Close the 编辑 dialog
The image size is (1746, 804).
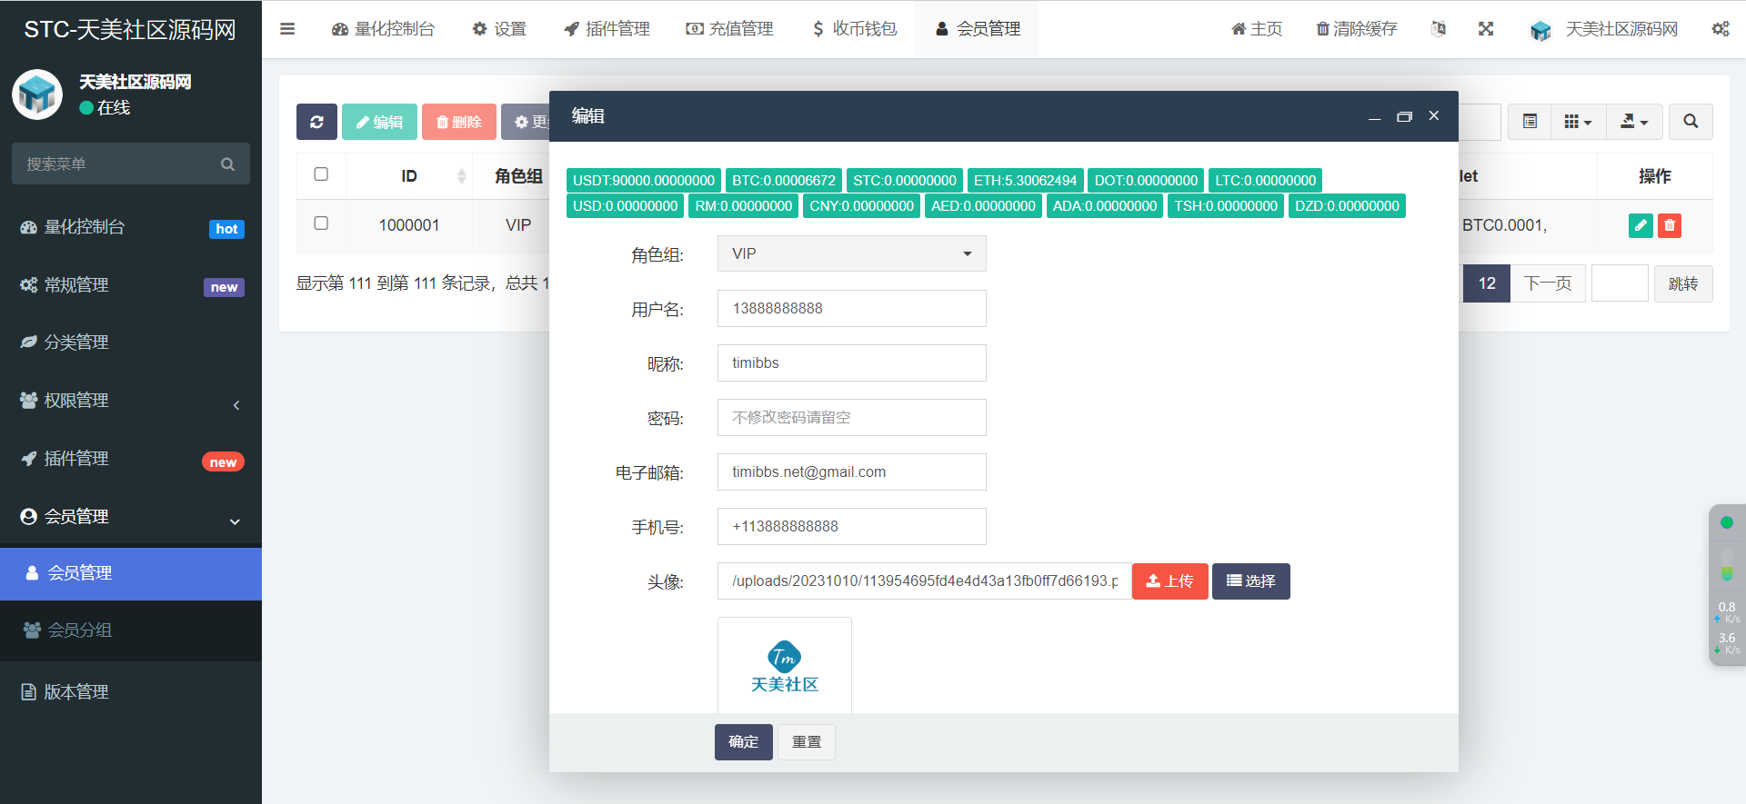tap(1434, 116)
